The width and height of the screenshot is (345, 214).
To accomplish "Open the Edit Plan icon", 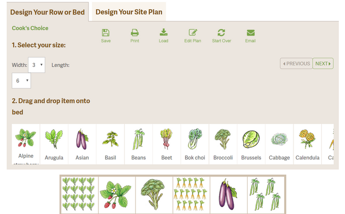I will (x=193, y=32).
